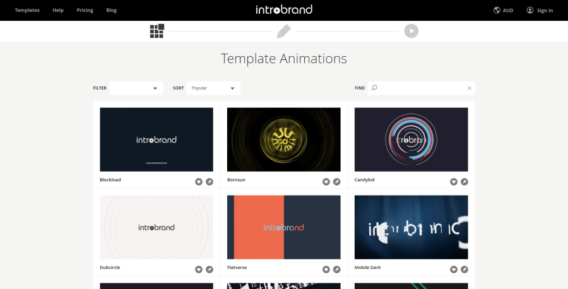Viewport: 568px width, 289px height.
Task: Expand the Sort dropdown showing Popular
Action: pyautogui.click(x=213, y=88)
